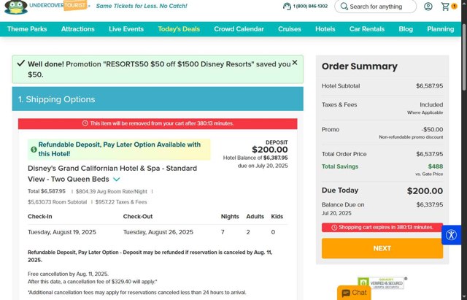Click the 1. Shipping Options header
This screenshot has height=300, width=467.
click(x=158, y=99)
